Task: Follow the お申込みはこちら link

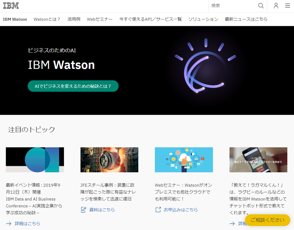Action: pyautogui.click(x=181, y=210)
